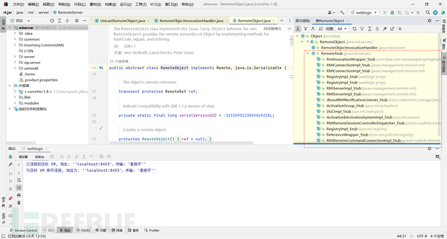Switch to the 调试器 debugger tab
This screenshot has height=239, width=447.
pos(23,156)
